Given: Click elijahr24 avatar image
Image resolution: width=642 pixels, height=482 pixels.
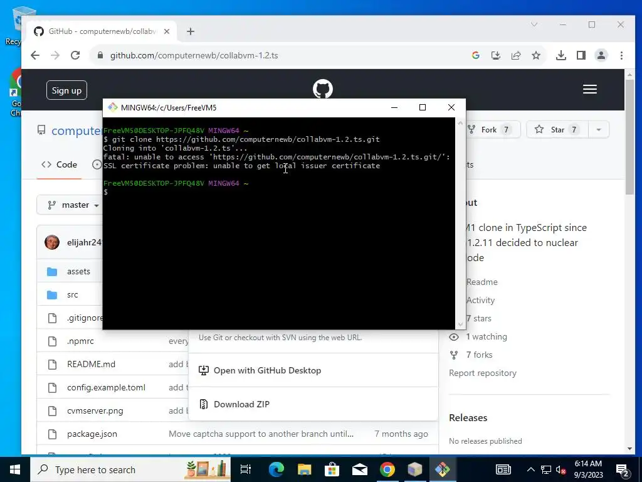Looking at the screenshot, I should (52, 242).
